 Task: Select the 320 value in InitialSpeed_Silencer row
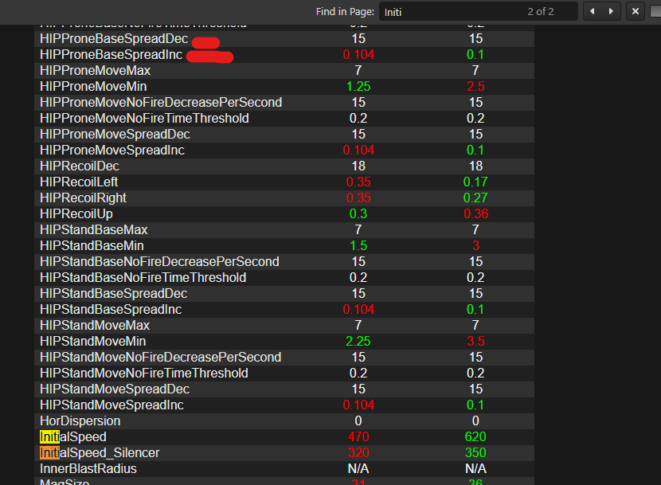click(x=358, y=452)
